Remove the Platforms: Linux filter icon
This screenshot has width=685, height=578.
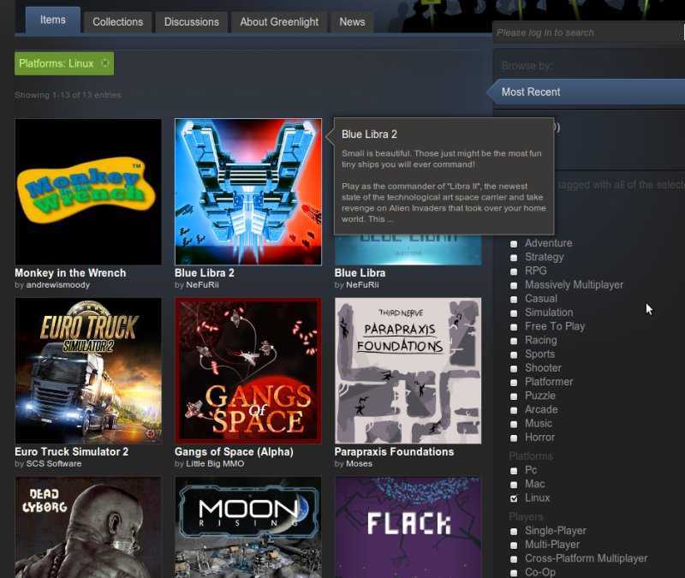(105, 63)
